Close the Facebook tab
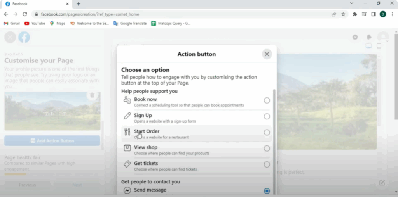Image resolution: width=398 pixels, height=197 pixels. click(67, 4)
